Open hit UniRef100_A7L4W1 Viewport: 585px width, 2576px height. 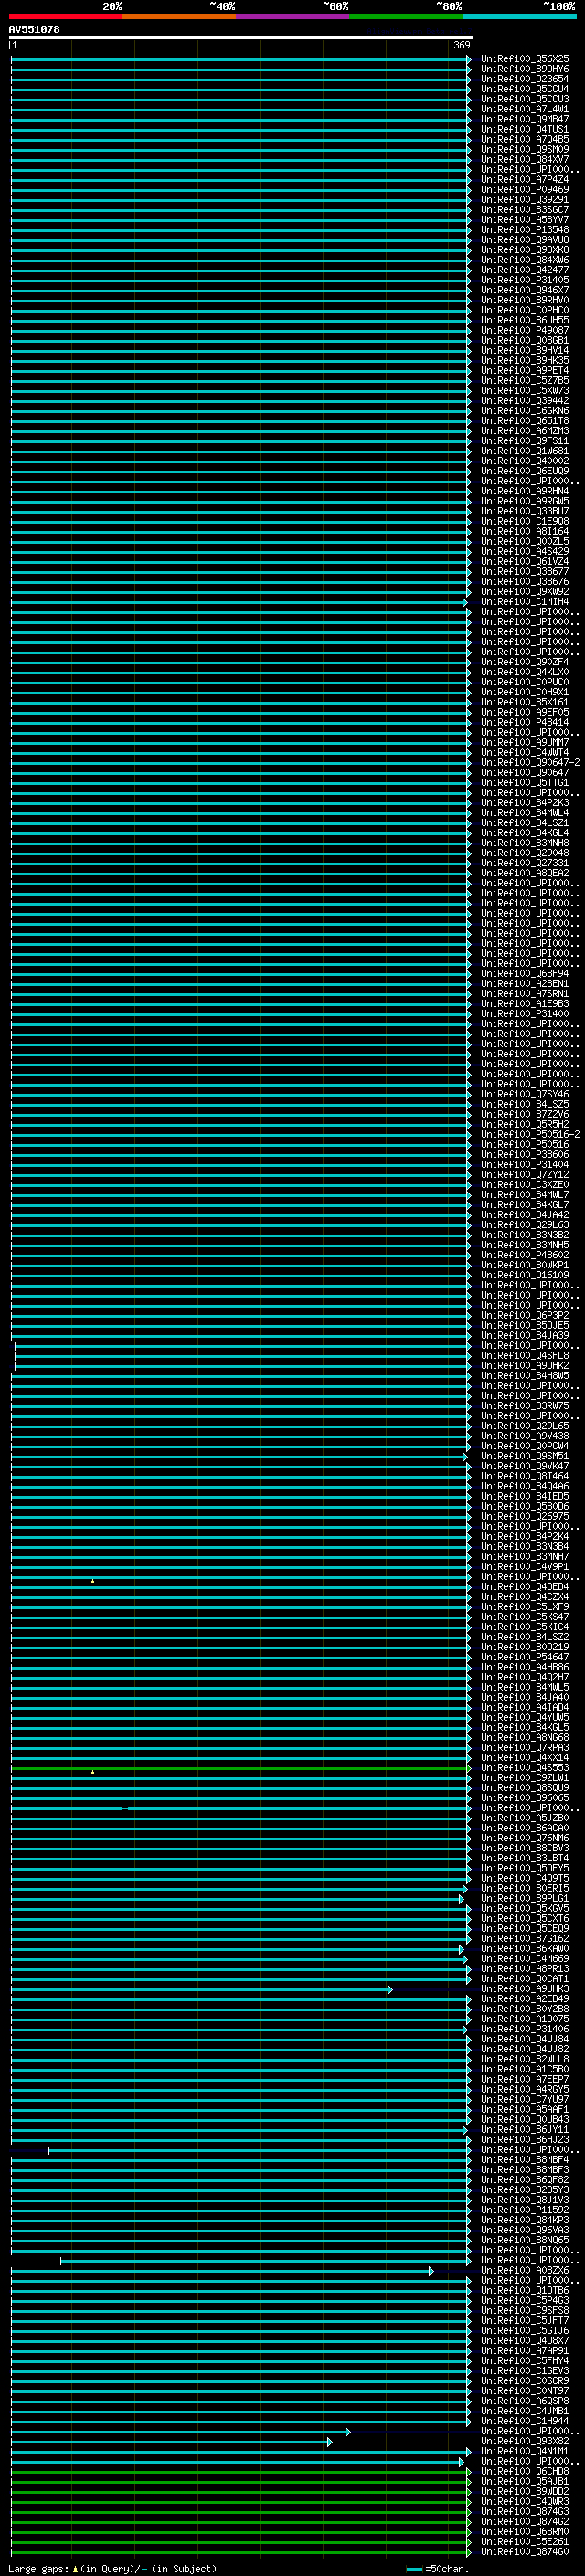pyautogui.click(x=524, y=109)
